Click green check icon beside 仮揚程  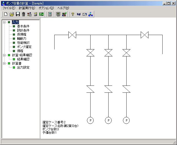14,35
